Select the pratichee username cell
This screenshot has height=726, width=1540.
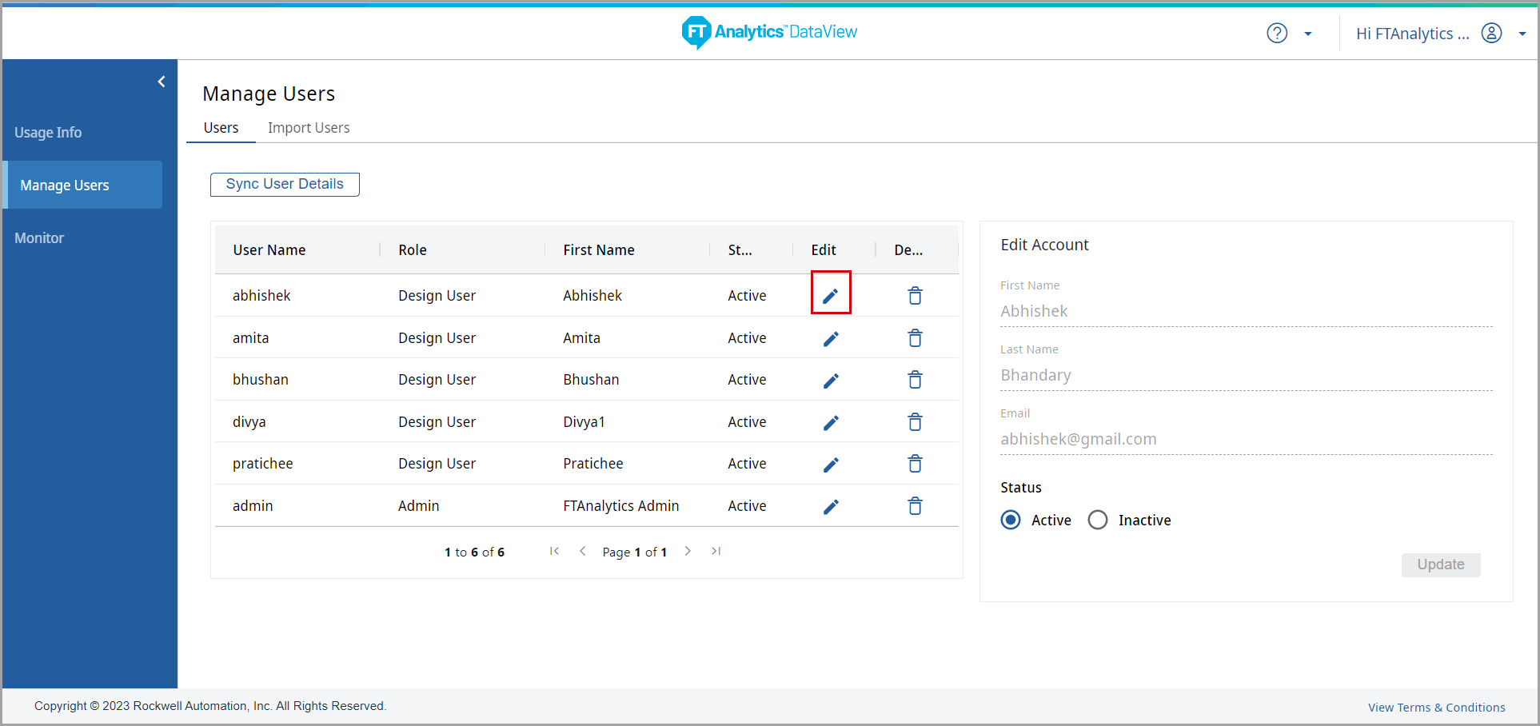pos(263,464)
